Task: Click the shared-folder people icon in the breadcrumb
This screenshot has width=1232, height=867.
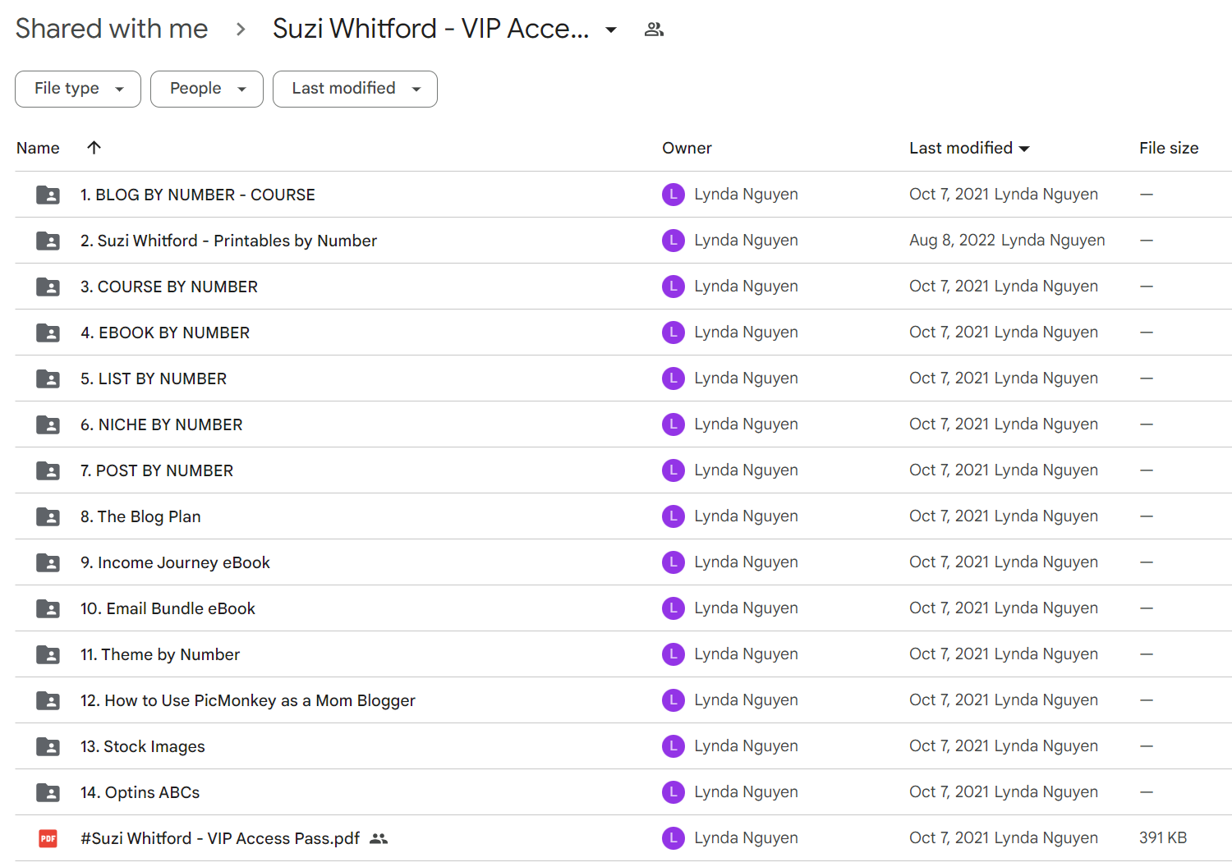Action: [654, 30]
